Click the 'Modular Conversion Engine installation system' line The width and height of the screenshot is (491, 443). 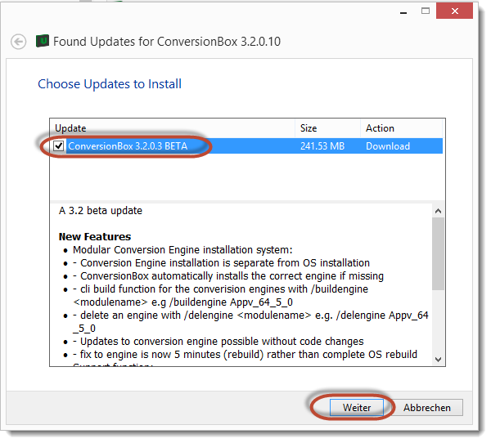click(182, 249)
